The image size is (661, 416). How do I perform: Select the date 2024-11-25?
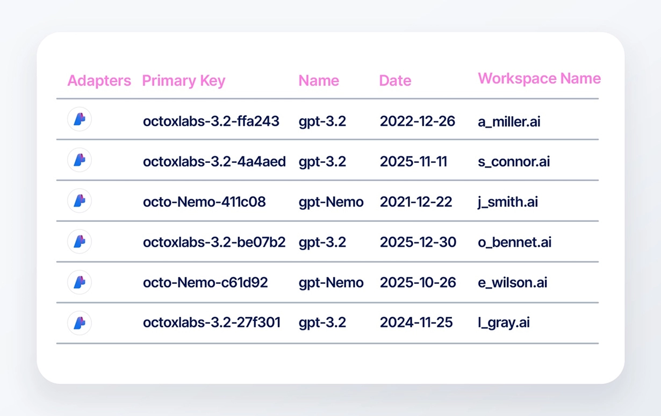(416, 323)
